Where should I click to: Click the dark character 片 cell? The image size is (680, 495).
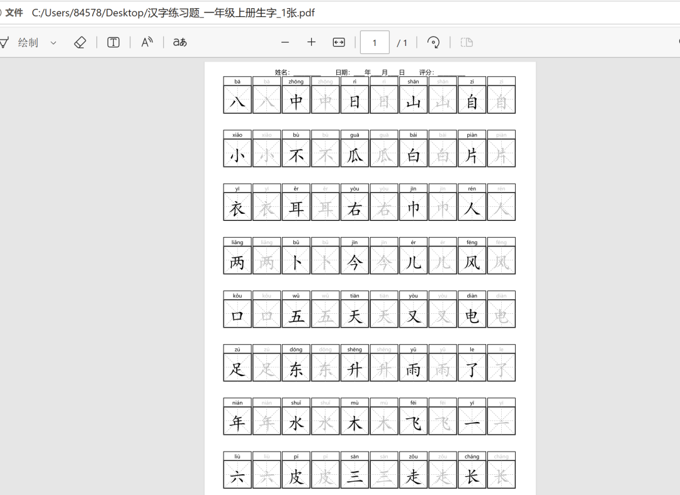tap(472, 153)
